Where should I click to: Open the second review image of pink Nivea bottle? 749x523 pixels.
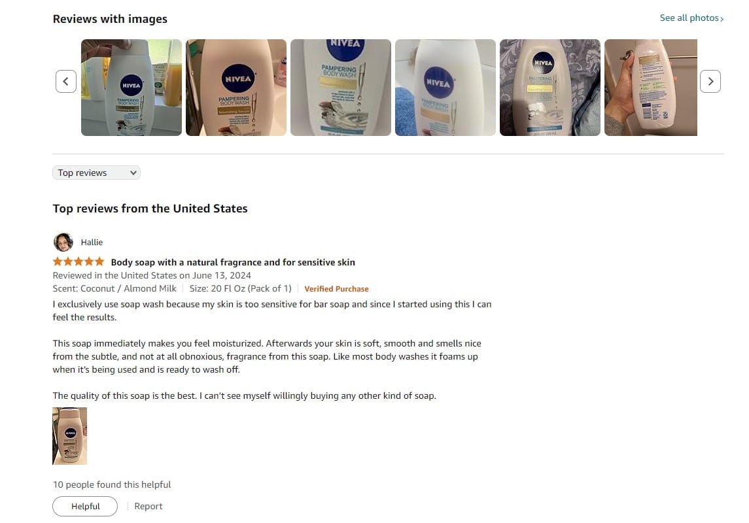point(236,88)
